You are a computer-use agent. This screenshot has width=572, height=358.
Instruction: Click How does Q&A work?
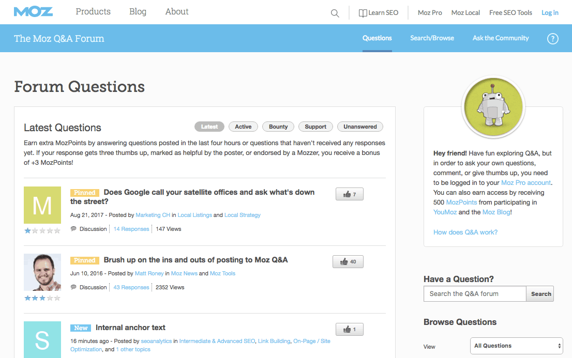tap(465, 232)
